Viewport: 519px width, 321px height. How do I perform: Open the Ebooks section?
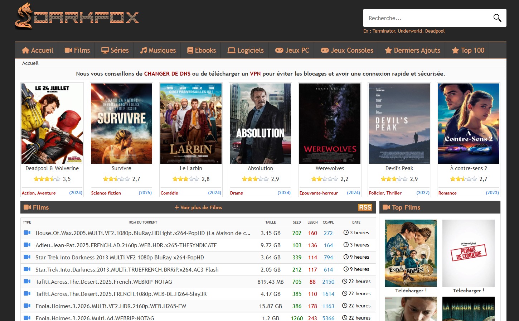pos(202,50)
